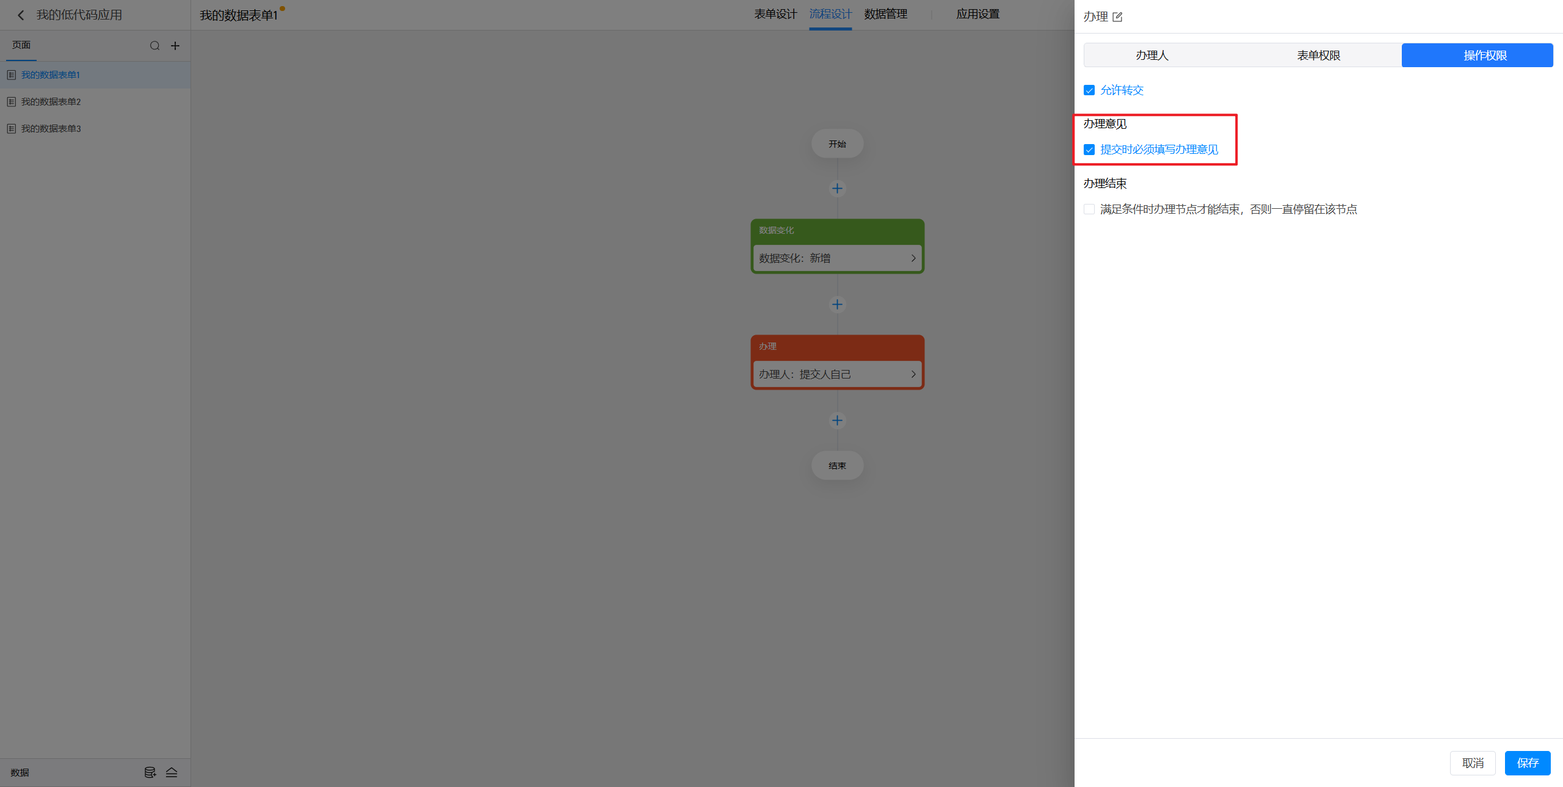1563x787 pixels.
Task: Select 我的数据表单2 in the page list
Action: pyautogui.click(x=51, y=102)
